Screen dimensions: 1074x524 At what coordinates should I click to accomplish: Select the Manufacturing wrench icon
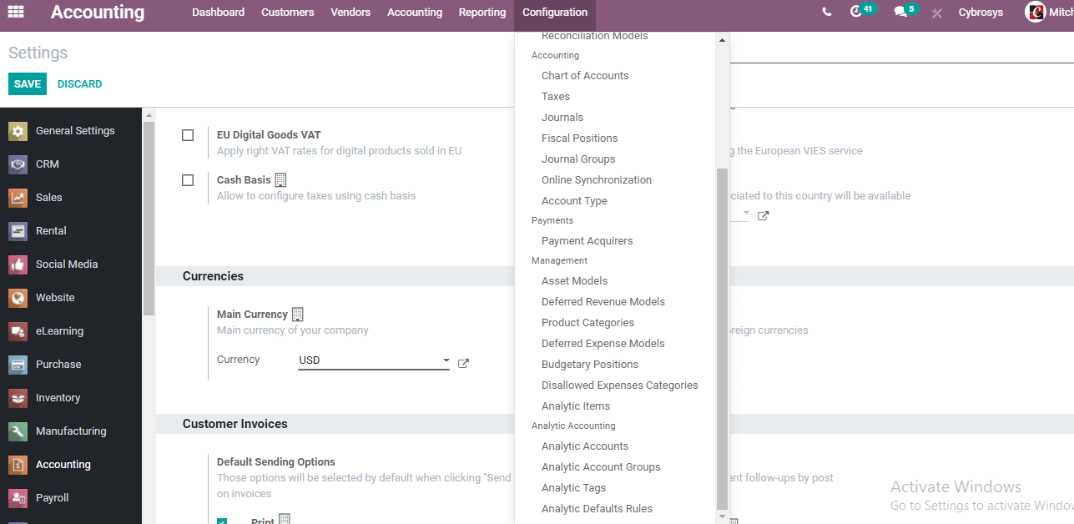click(x=18, y=431)
